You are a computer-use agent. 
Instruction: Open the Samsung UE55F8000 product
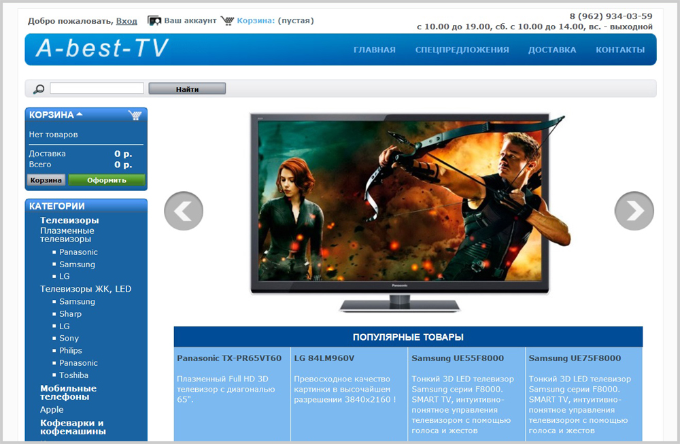click(458, 358)
